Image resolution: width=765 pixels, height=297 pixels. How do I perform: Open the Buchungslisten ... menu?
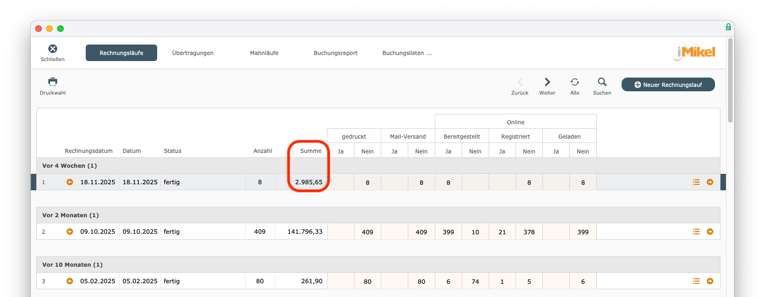[x=407, y=53]
